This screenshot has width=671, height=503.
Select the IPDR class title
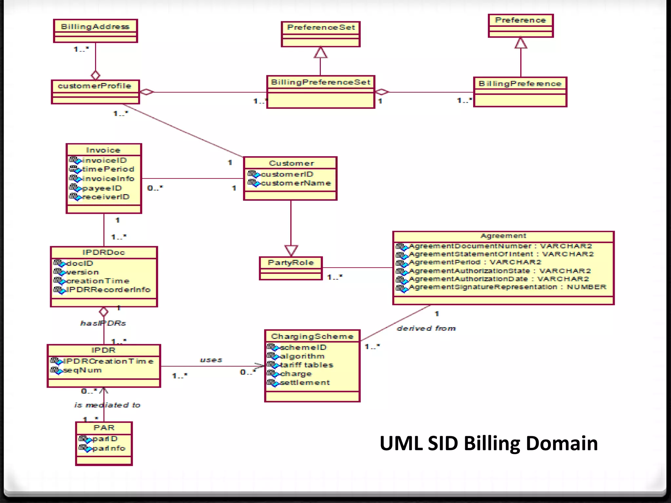[x=104, y=350]
